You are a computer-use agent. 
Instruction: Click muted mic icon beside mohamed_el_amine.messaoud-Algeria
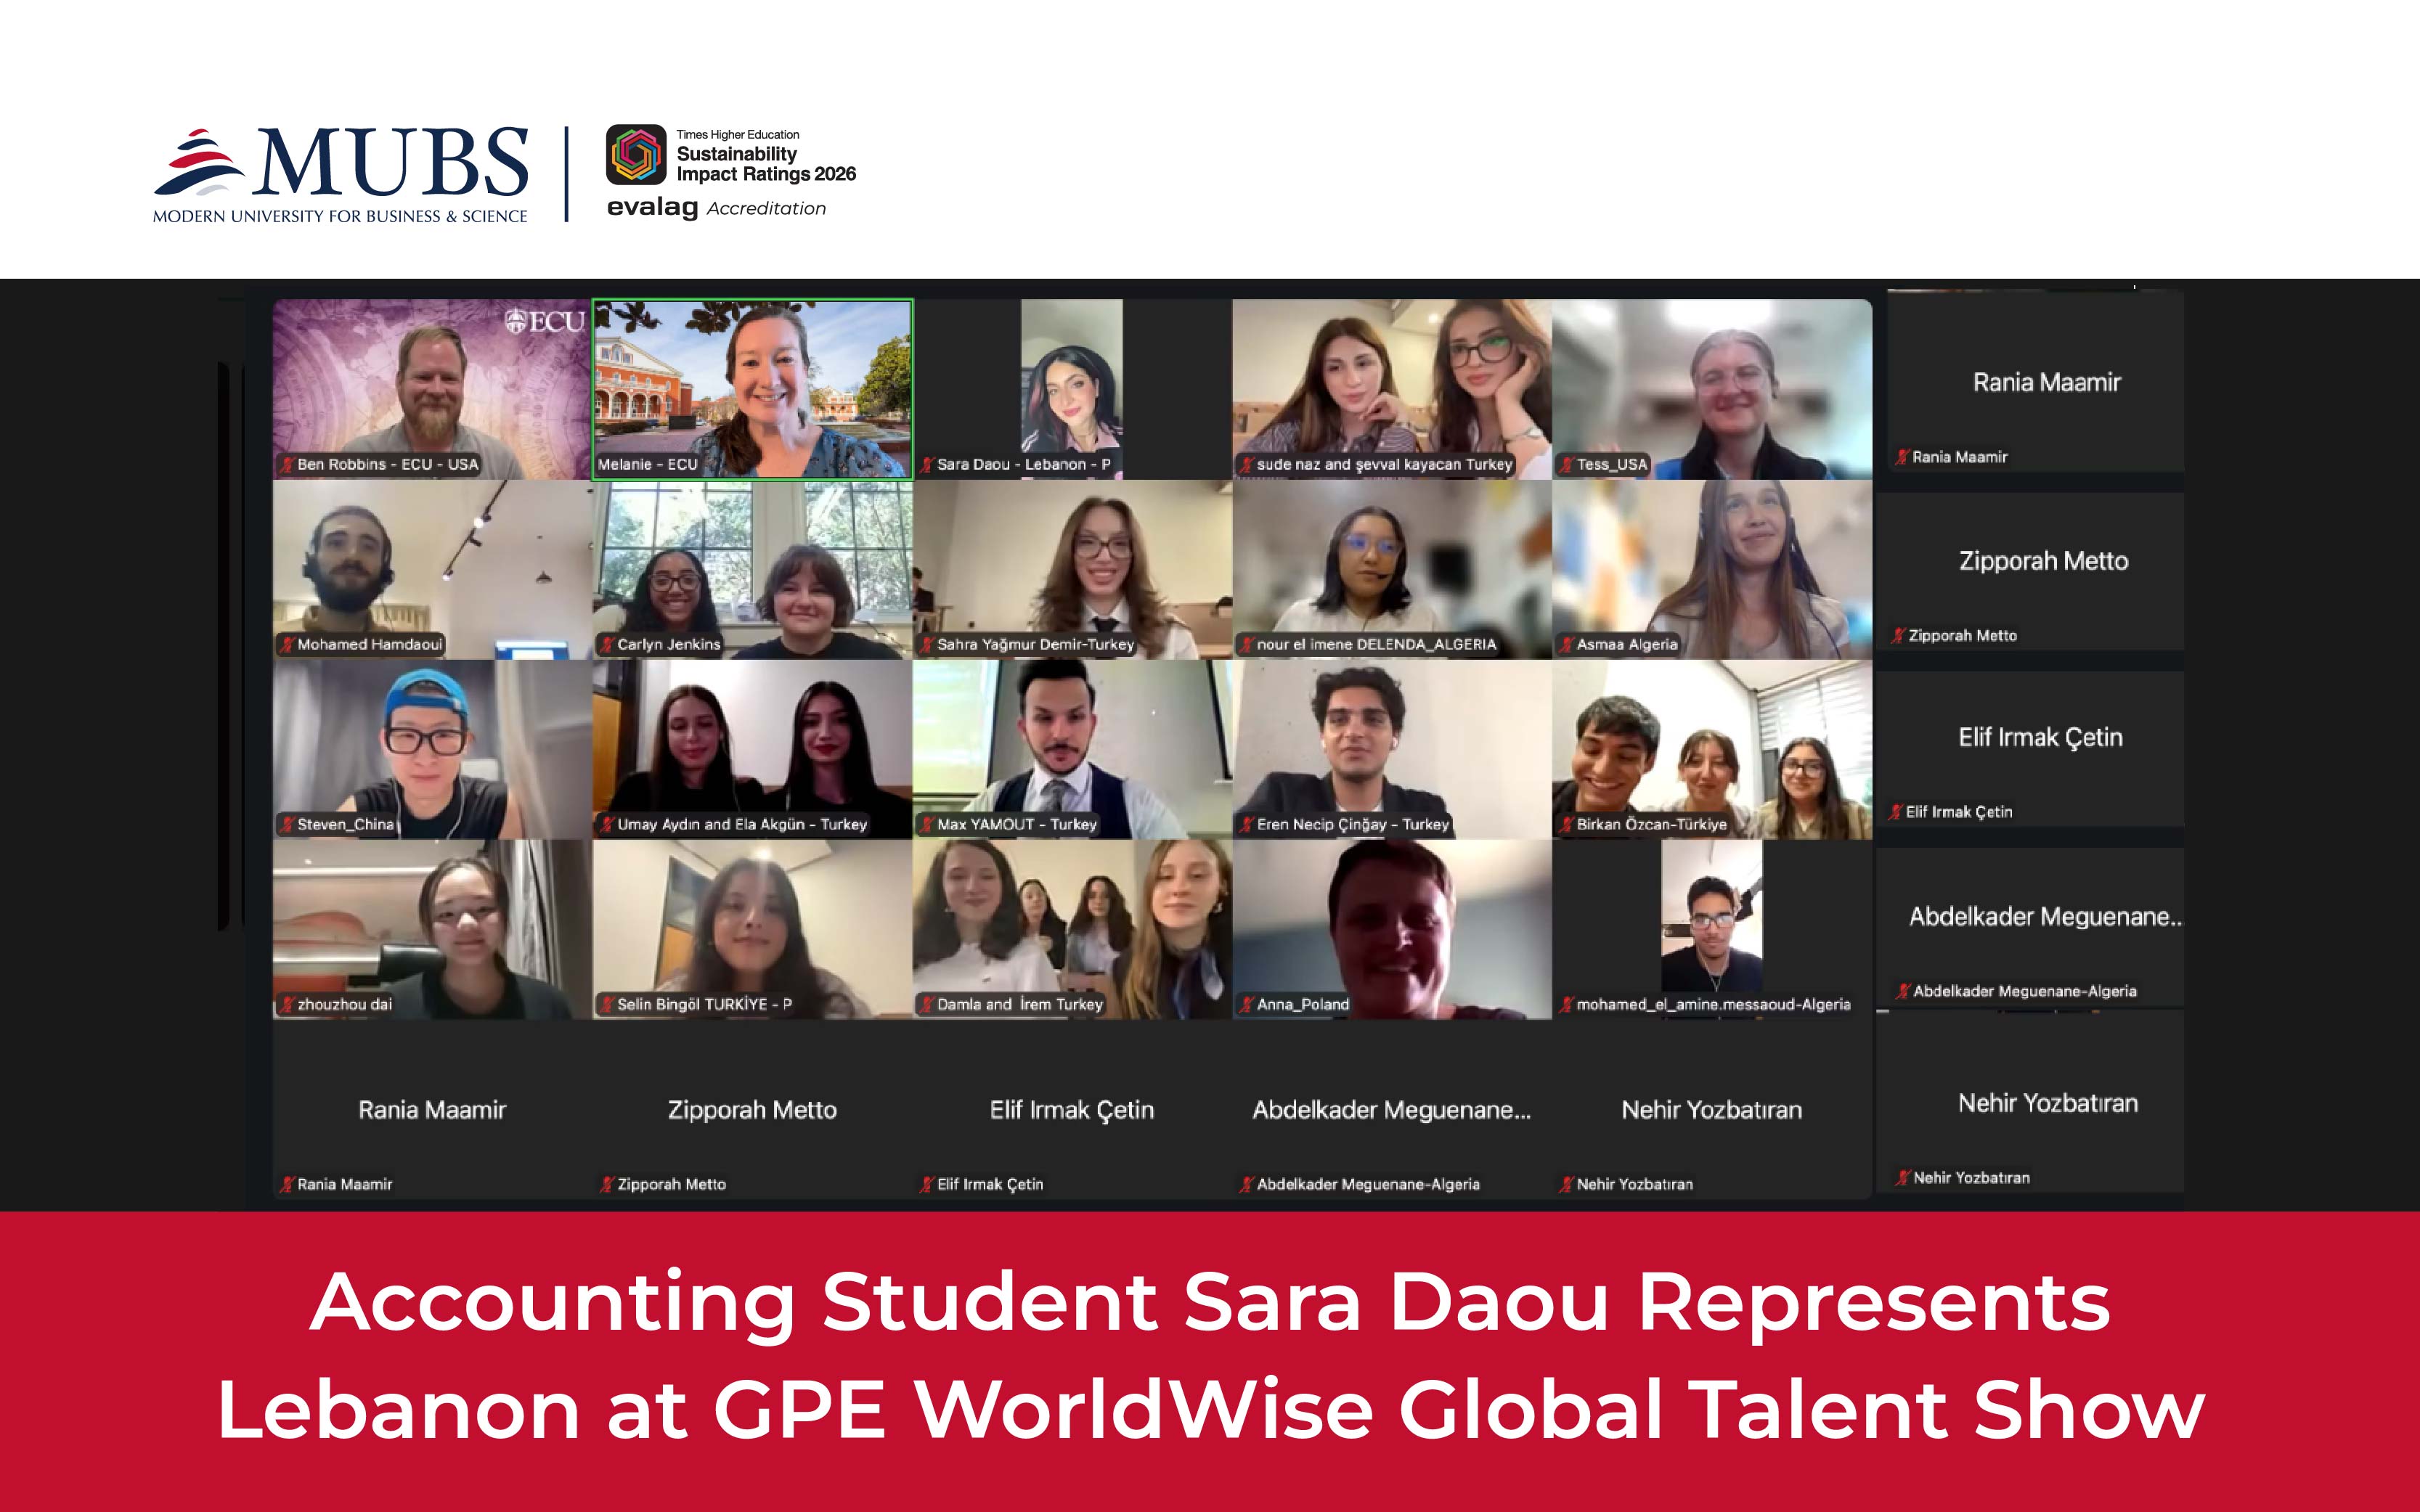pyautogui.click(x=1567, y=1004)
